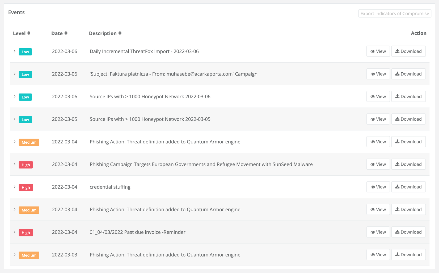This screenshot has width=439, height=273.
Task: View the Honeypot Network 2022-03-06 event
Action: click(378, 96)
